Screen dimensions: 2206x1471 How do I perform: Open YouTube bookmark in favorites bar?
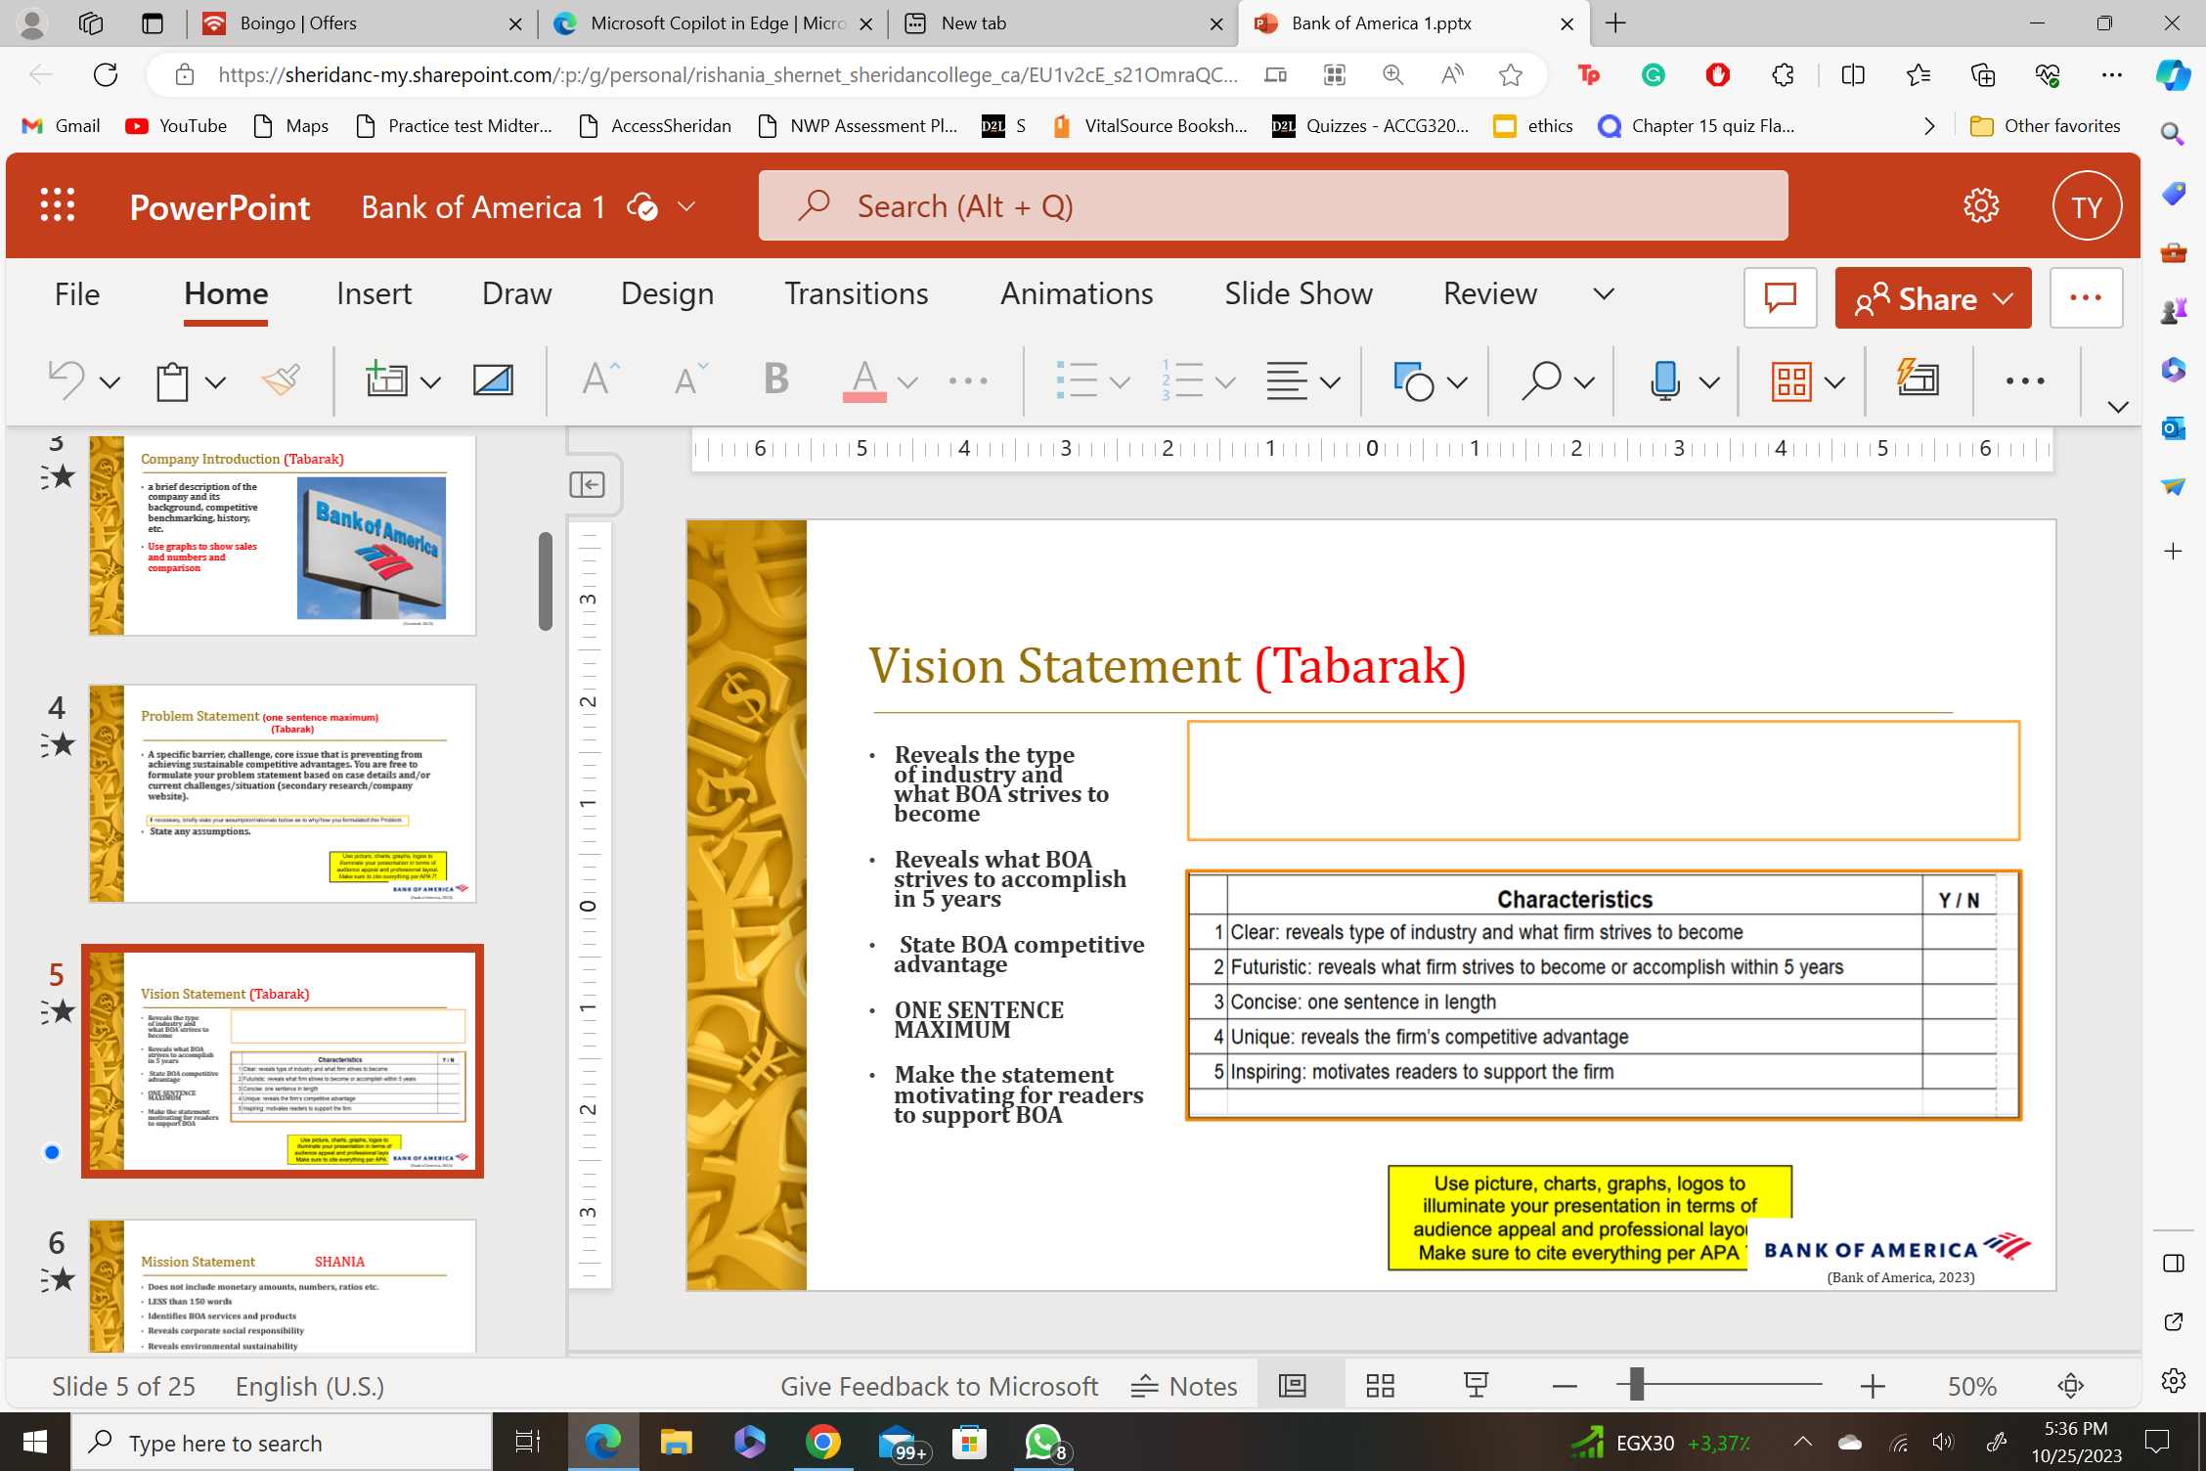(x=176, y=126)
